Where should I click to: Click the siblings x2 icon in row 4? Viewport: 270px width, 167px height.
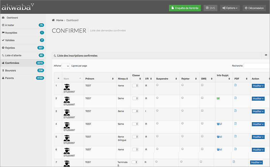[x=219, y=124]
